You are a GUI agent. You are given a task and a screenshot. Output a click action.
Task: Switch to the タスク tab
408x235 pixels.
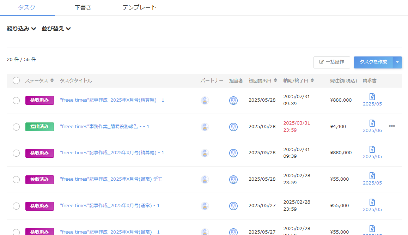click(x=27, y=7)
